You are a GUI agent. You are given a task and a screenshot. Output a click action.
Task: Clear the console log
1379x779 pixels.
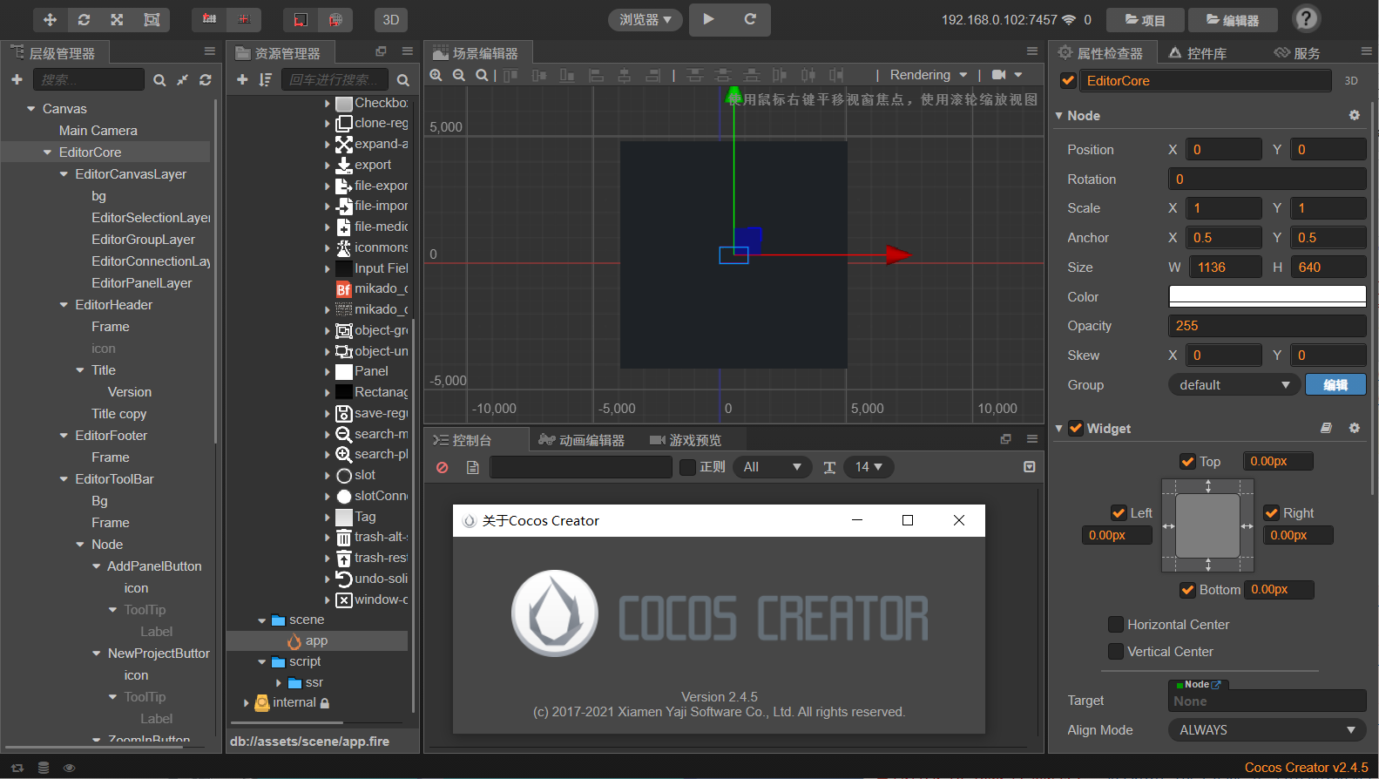[x=443, y=468]
